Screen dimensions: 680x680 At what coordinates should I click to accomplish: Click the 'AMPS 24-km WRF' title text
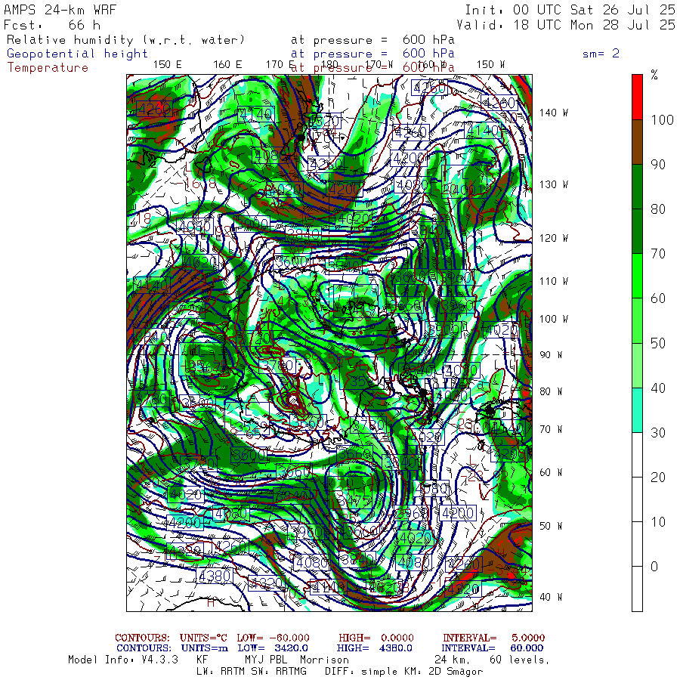click(x=60, y=10)
